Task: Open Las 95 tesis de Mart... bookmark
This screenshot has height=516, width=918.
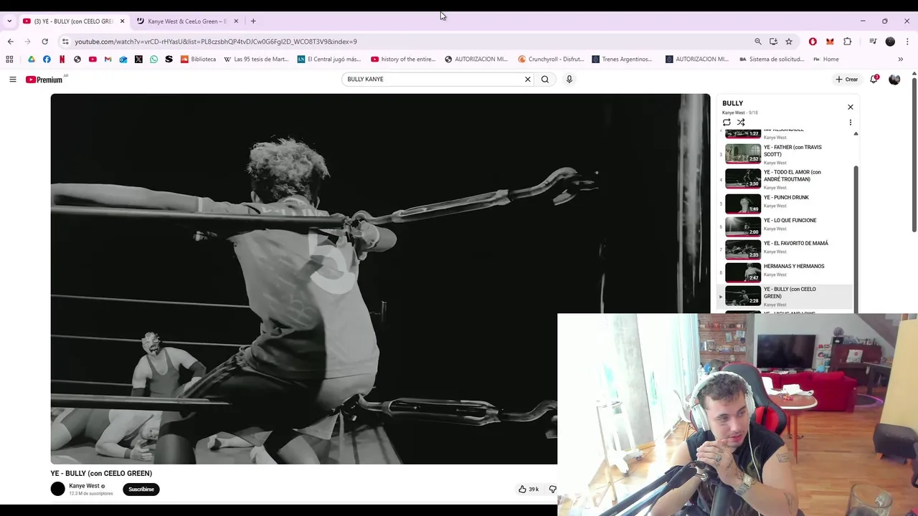Action: coord(257,59)
